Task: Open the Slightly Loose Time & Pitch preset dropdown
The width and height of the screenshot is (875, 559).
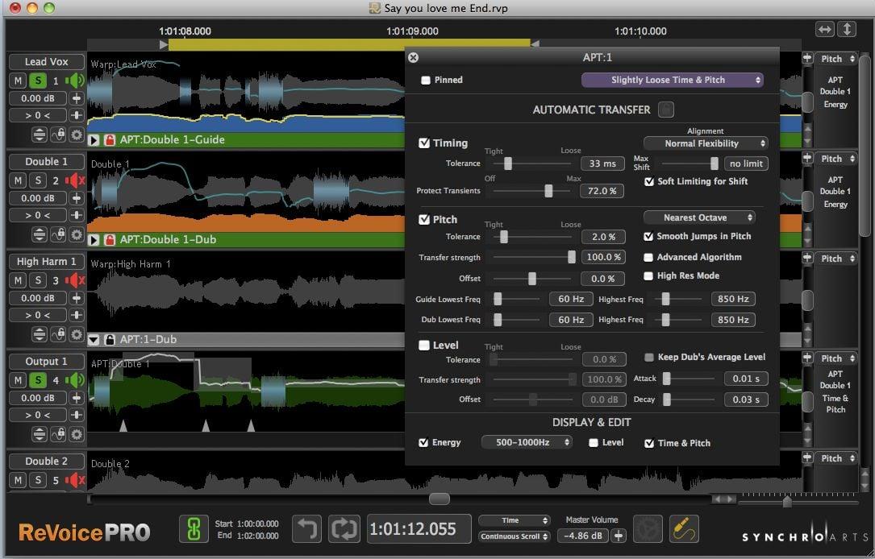Action: pyautogui.click(x=672, y=80)
